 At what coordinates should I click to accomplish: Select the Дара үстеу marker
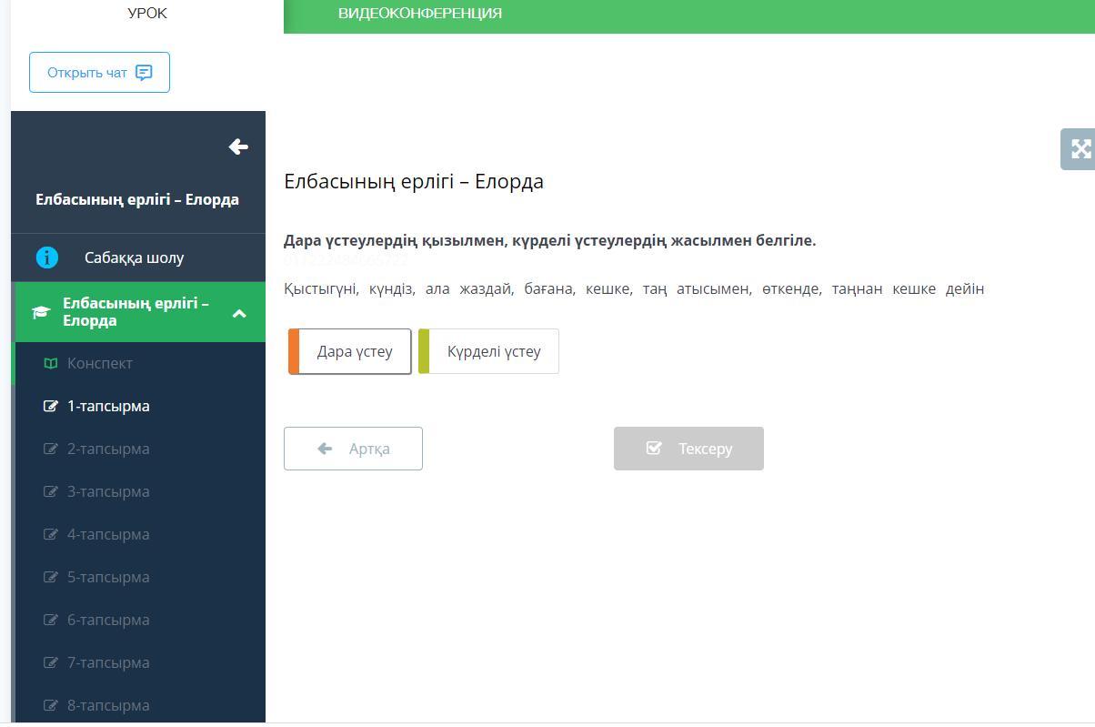pos(350,351)
